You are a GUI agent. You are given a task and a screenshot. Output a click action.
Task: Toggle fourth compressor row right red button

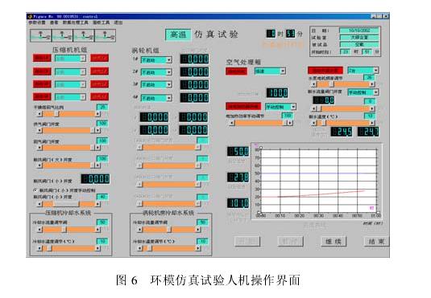pyautogui.click(x=100, y=96)
